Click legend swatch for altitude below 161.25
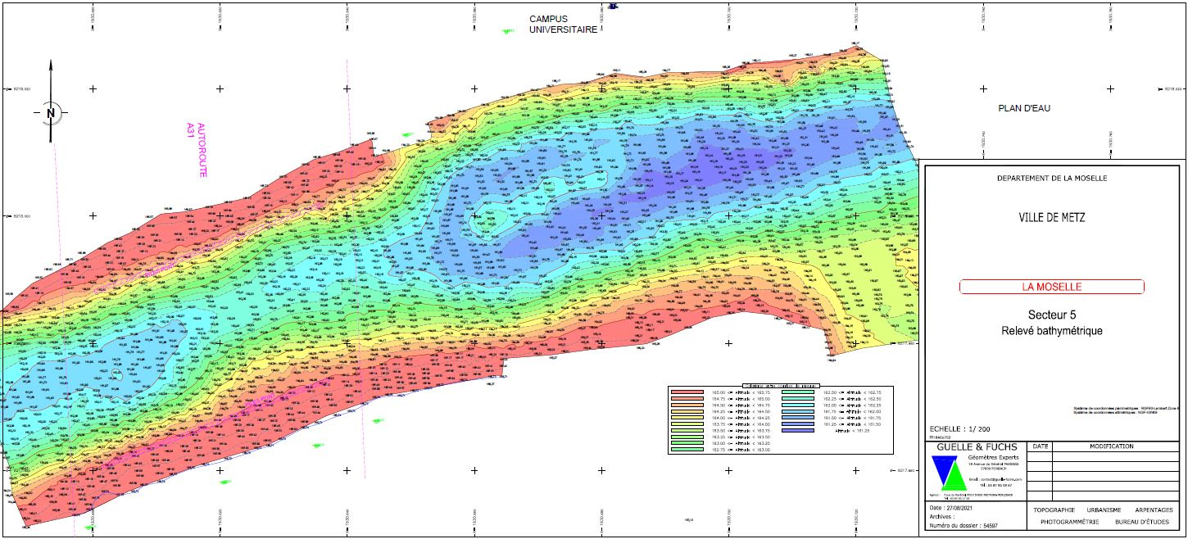The width and height of the screenshot is (1188, 539). click(x=798, y=431)
